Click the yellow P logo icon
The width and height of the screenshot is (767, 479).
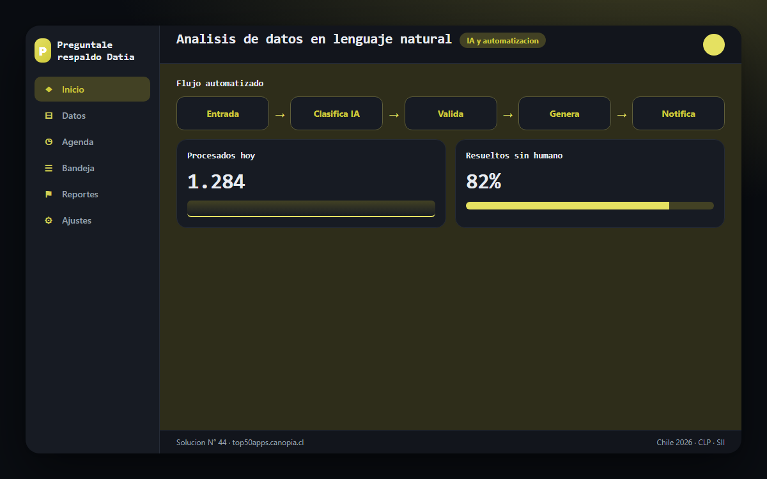click(x=43, y=50)
